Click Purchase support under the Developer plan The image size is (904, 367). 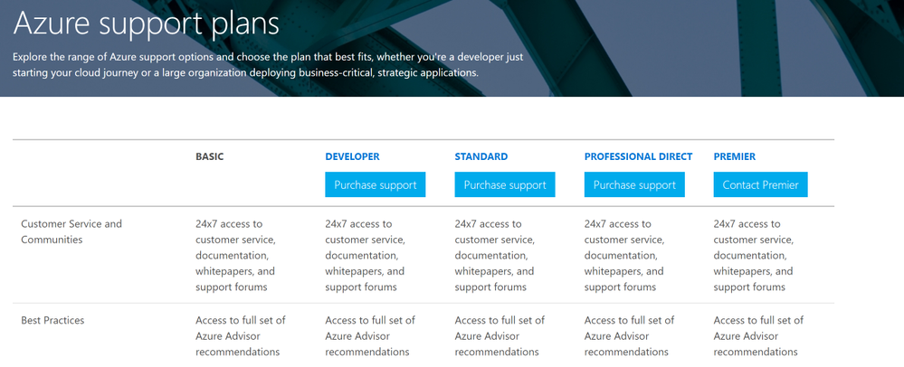tap(375, 184)
